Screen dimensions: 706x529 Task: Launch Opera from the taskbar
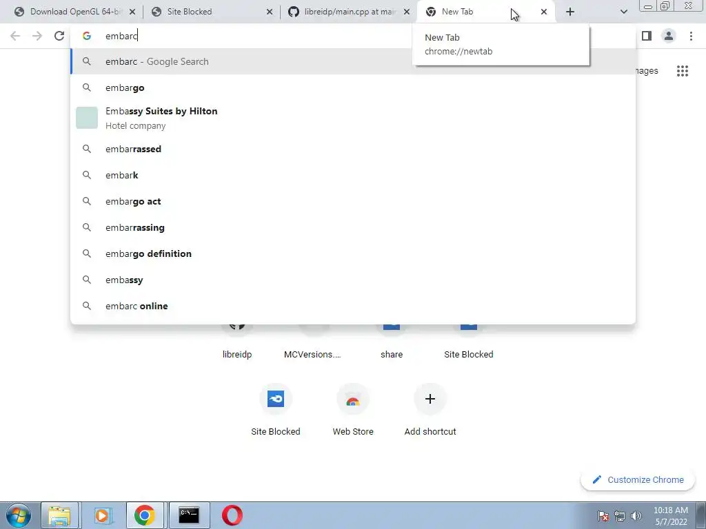click(232, 515)
